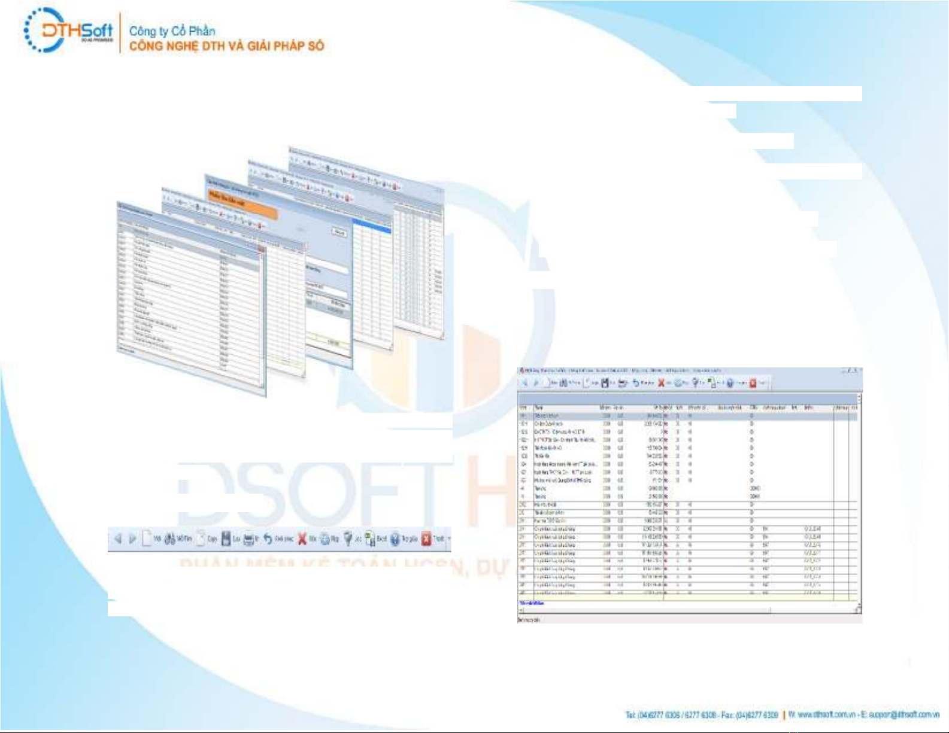Screen dimensions: 949x733
Task: Click the funnel filter icon in the bottom-left toolbar
Action: pyautogui.click(x=348, y=539)
